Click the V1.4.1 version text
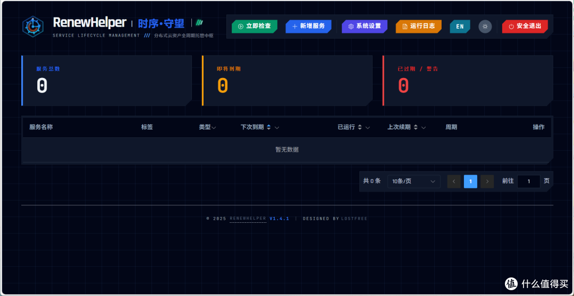 (x=280, y=219)
